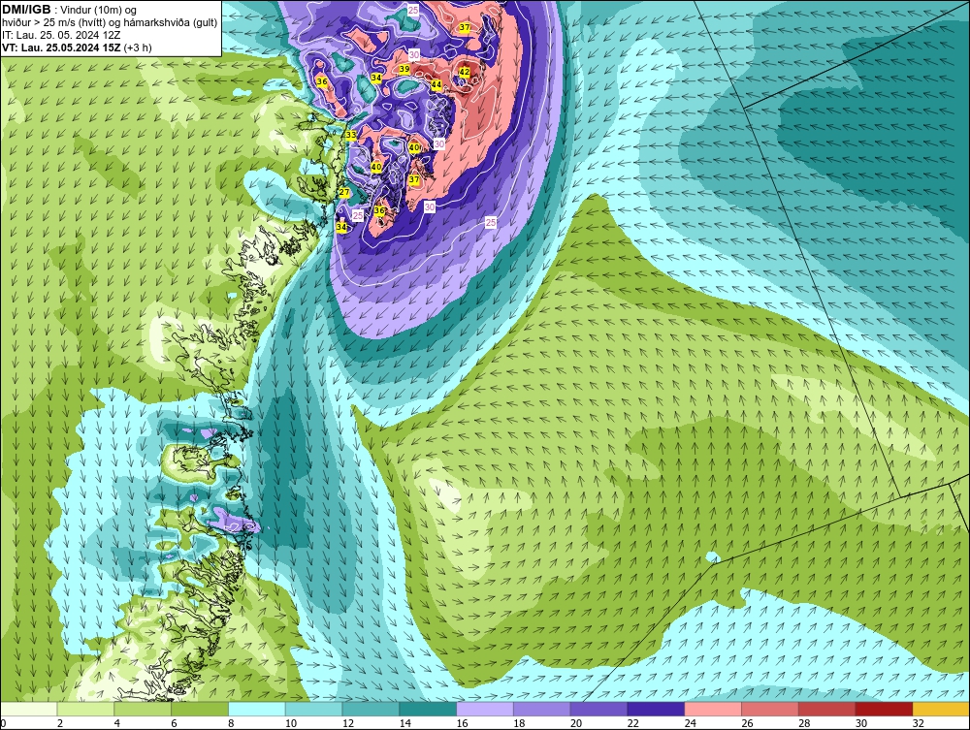Viewport: 970px width, 730px height.
Task: Click legend scale number 2
Action: pyautogui.click(x=60, y=723)
